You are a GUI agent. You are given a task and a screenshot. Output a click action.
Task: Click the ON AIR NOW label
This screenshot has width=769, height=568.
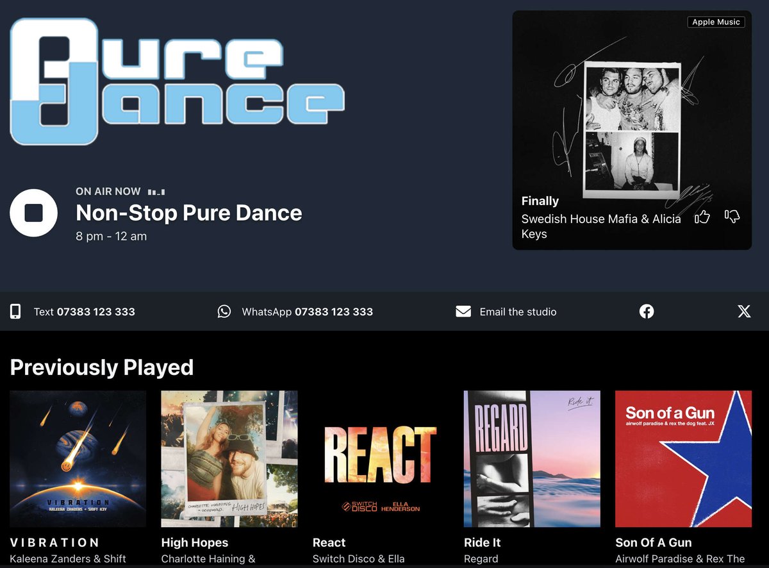pyautogui.click(x=108, y=191)
